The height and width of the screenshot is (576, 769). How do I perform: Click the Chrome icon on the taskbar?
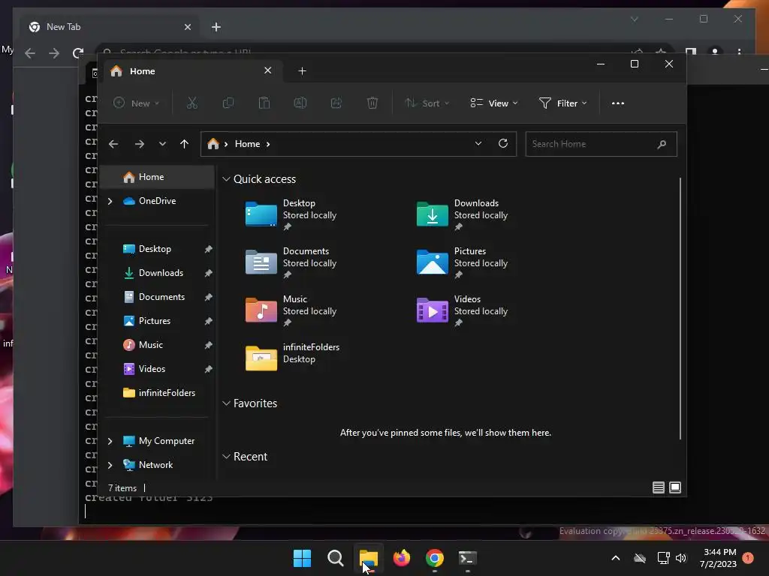pos(435,558)
